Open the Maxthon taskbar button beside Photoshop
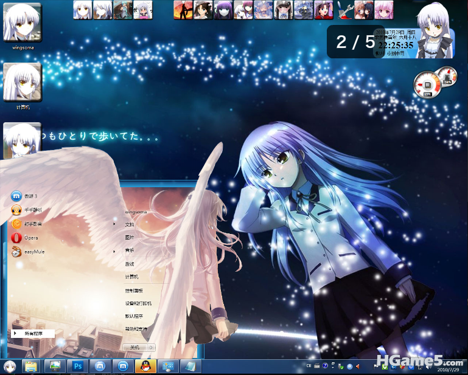This screenshot has width=468, height=375. coord(100,366)
